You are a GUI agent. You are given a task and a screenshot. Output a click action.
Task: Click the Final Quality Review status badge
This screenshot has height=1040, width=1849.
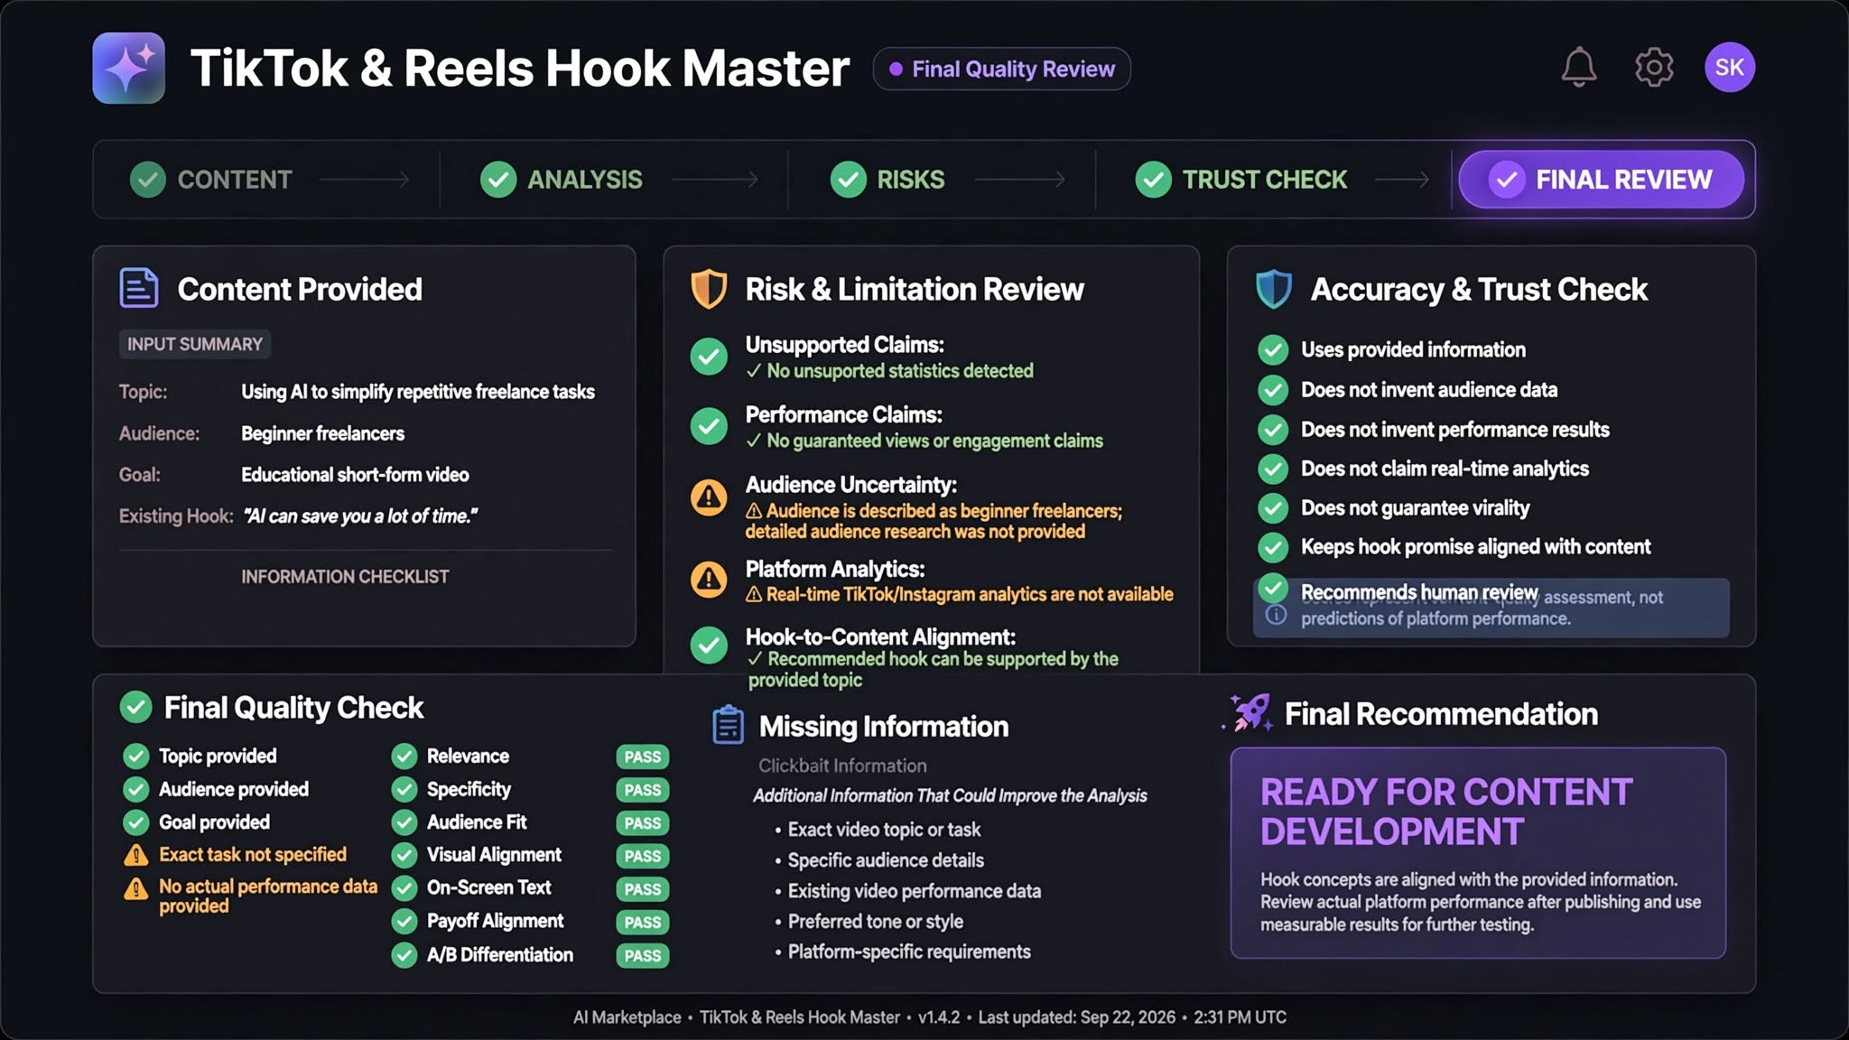pos(1001,69)
